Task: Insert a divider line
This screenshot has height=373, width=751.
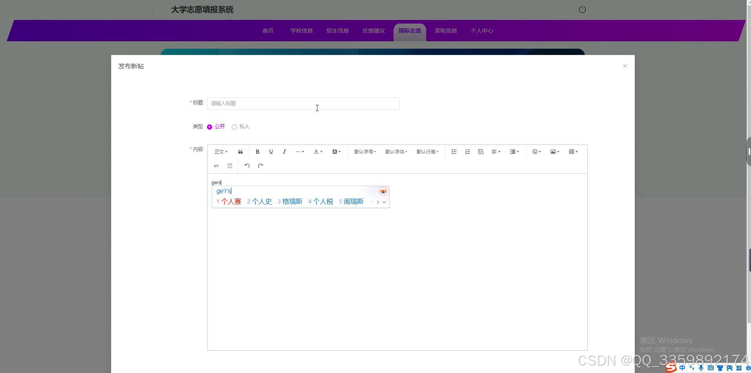Action: pos(229,166)
